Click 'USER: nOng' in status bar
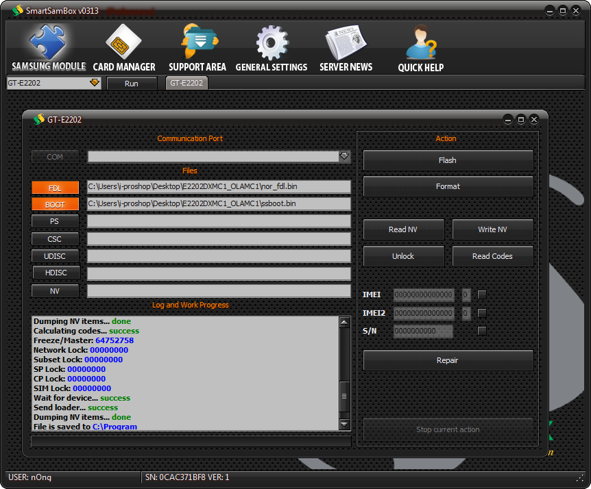Image resolution: width=591 pixels, height=489 pixels. [x=29, y=477]
